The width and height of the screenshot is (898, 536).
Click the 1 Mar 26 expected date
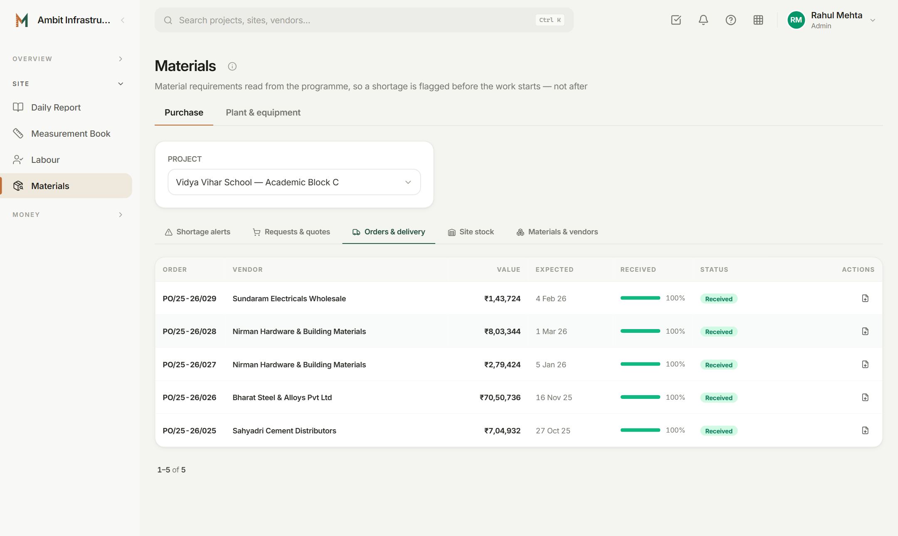point(551,331)
